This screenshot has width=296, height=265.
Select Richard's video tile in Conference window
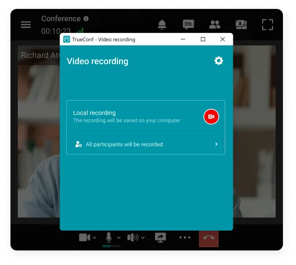(39, 131)
